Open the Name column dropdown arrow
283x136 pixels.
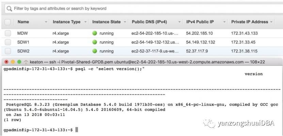pos(46,22)
